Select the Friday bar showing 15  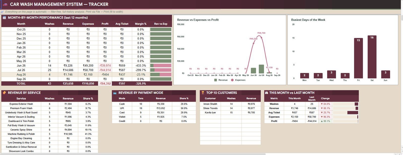[x=358, y=58]
